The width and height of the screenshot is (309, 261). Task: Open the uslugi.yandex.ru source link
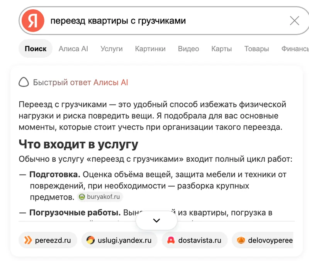(119, 240)
